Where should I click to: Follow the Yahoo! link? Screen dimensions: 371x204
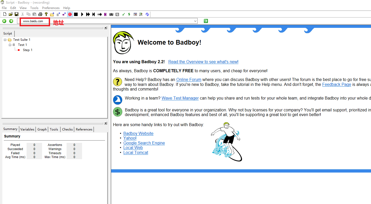click(x=130, y=138)
